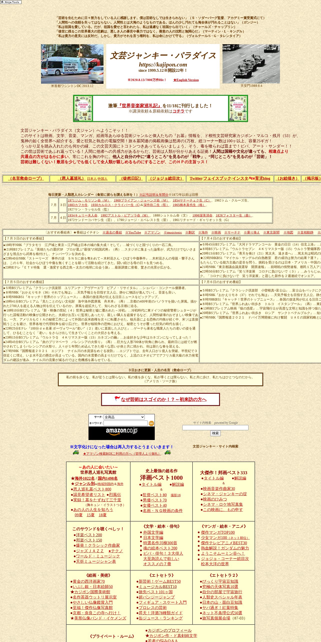Open アマゾン検索BOXご利用の方へ link
The width and height of the screenshot is (321, 642).
[122, 453]
